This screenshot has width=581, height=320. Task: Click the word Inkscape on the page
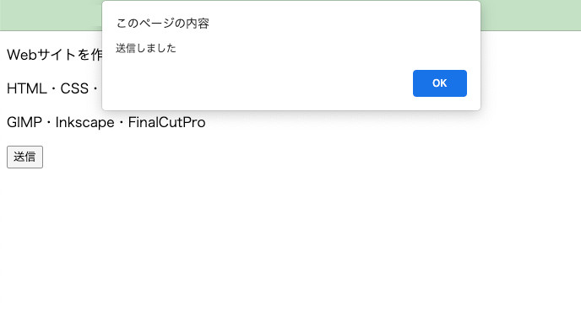point(84,122)
